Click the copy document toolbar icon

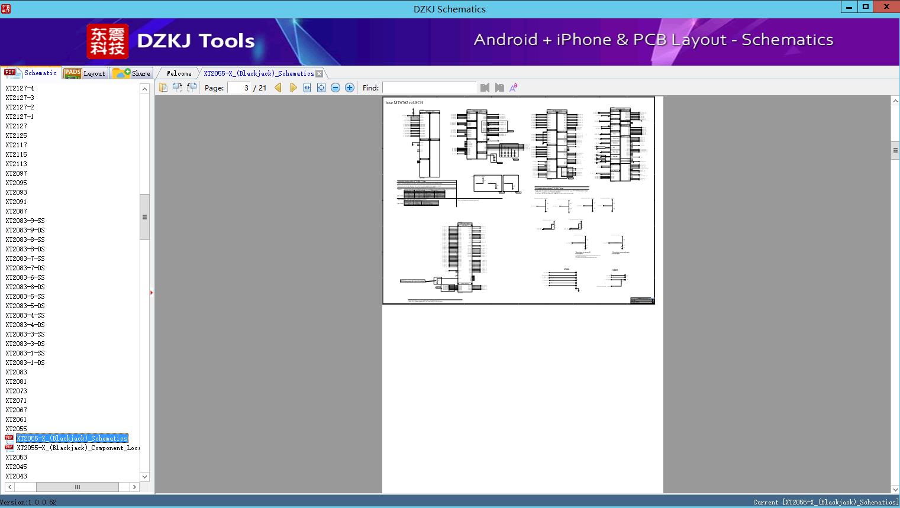pos(163,88)
